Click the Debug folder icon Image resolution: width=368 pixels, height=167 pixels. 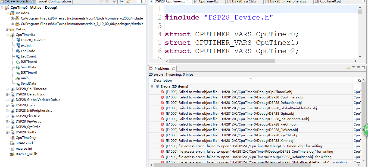point(13,29)
